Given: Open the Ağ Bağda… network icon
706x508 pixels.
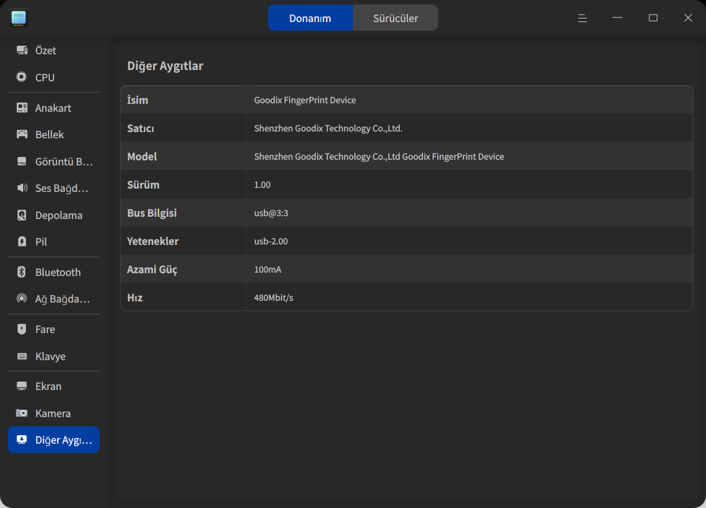Looking at the screenshot, I should click(22, 299).
